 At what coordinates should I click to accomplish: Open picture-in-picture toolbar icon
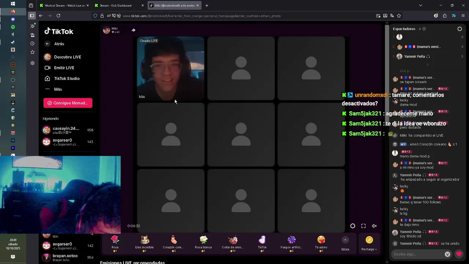[x=378, y=16]
